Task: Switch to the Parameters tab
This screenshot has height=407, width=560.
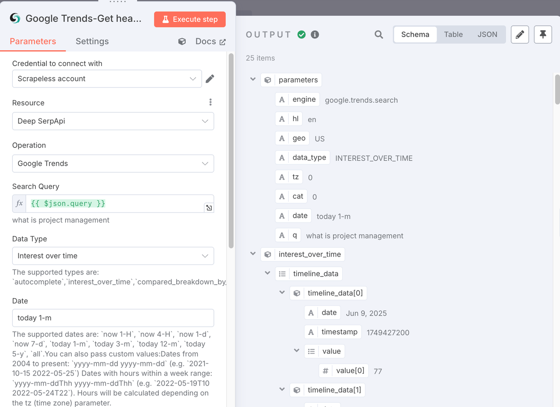Action: point(33,41)
